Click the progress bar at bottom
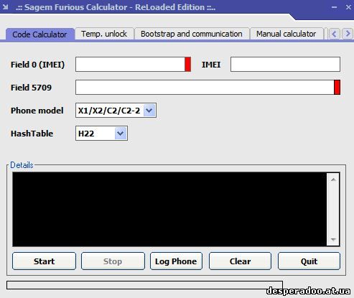 [144, 285]
